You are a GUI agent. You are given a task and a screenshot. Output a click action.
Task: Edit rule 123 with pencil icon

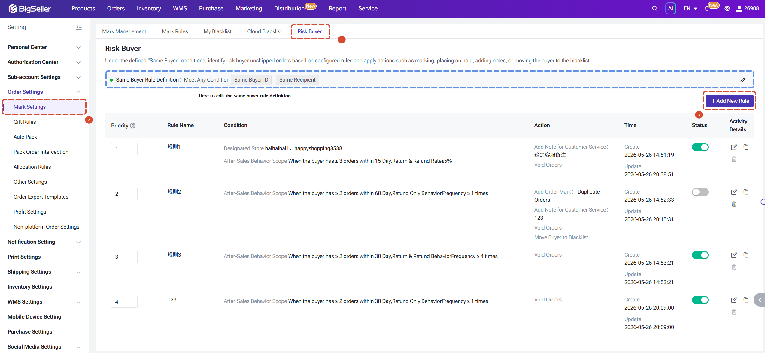tap(734, 300)
